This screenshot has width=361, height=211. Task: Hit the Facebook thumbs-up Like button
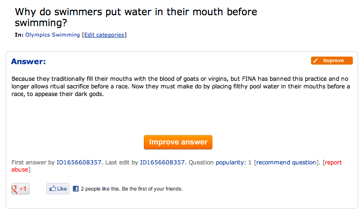coord(58,189)
